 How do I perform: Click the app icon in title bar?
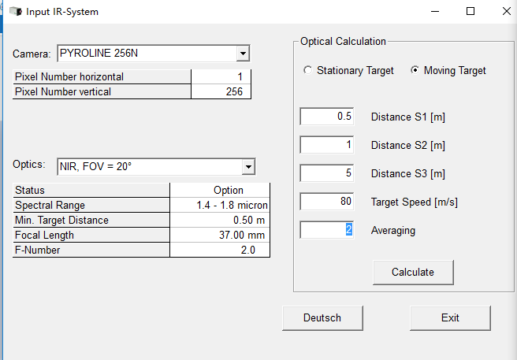coord(14,12)
